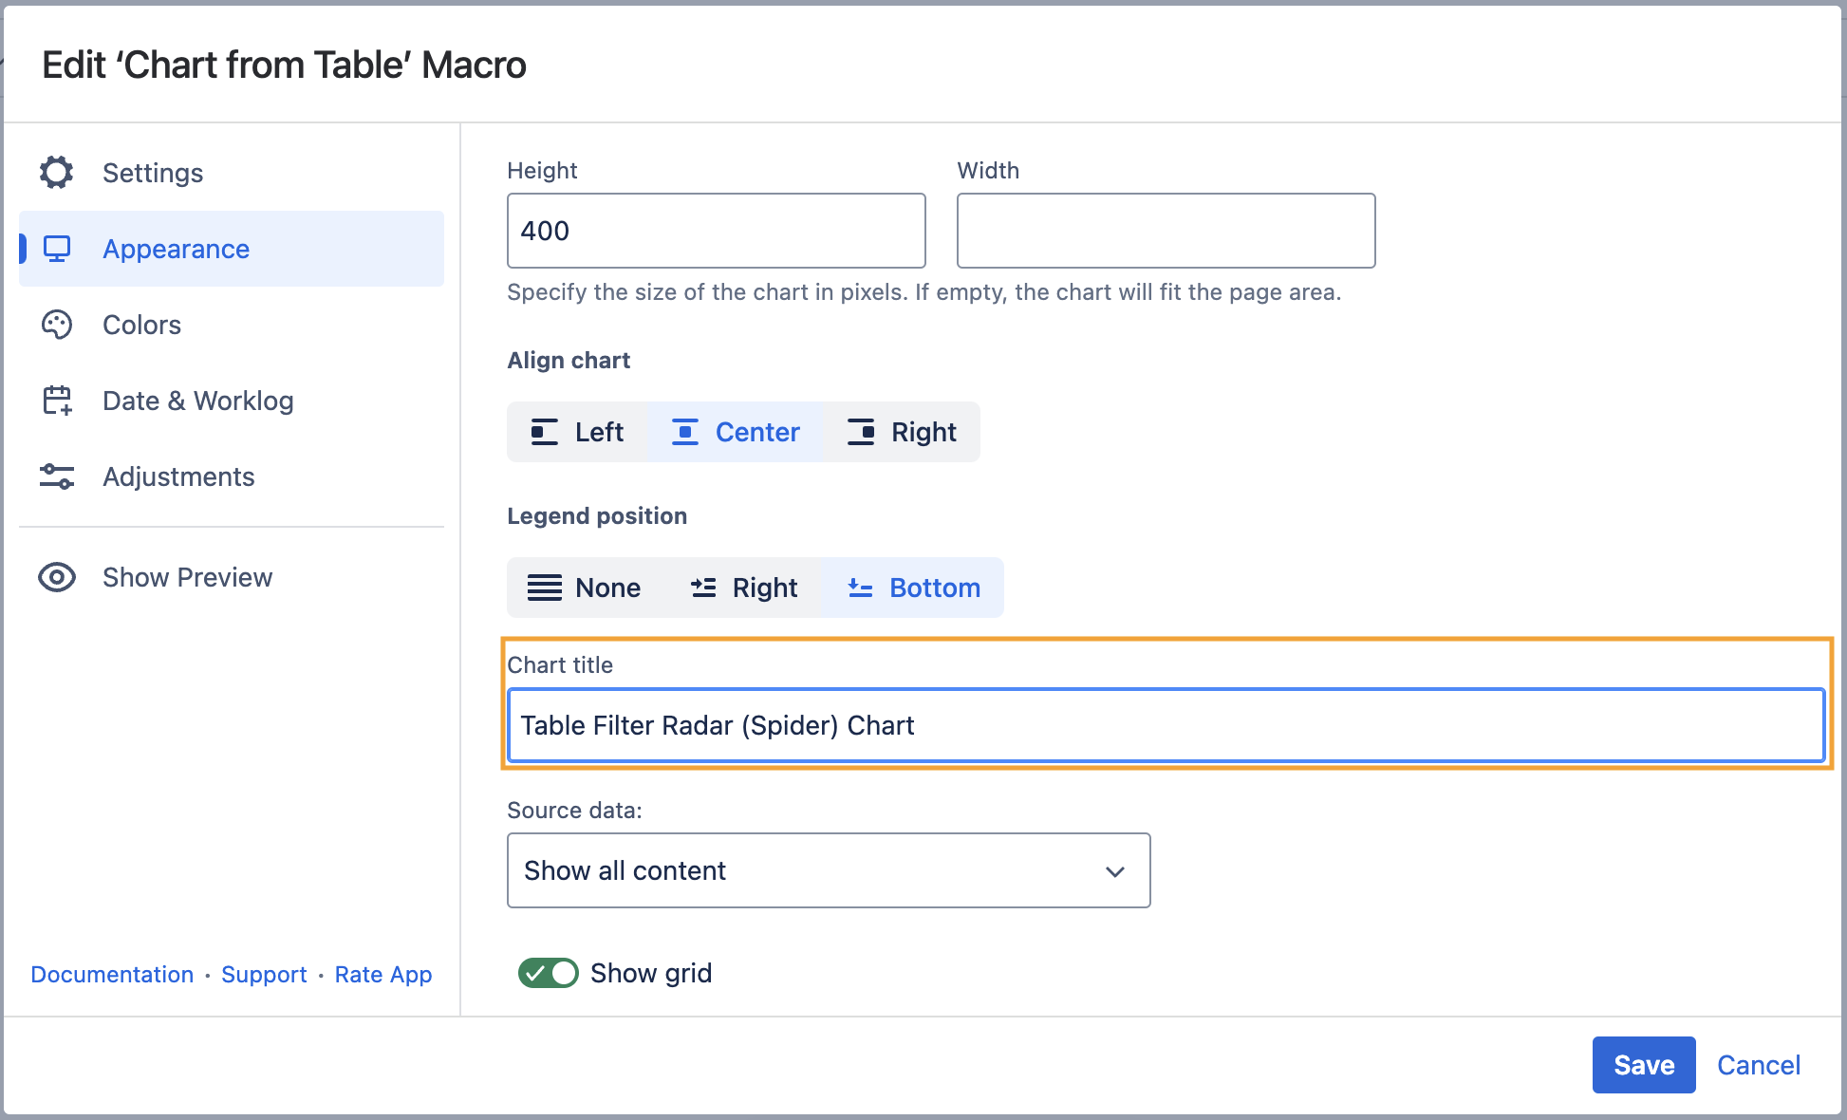Toggle the Show grid switch
The width and height of the screenshot is (1847, 1120).
548,973
